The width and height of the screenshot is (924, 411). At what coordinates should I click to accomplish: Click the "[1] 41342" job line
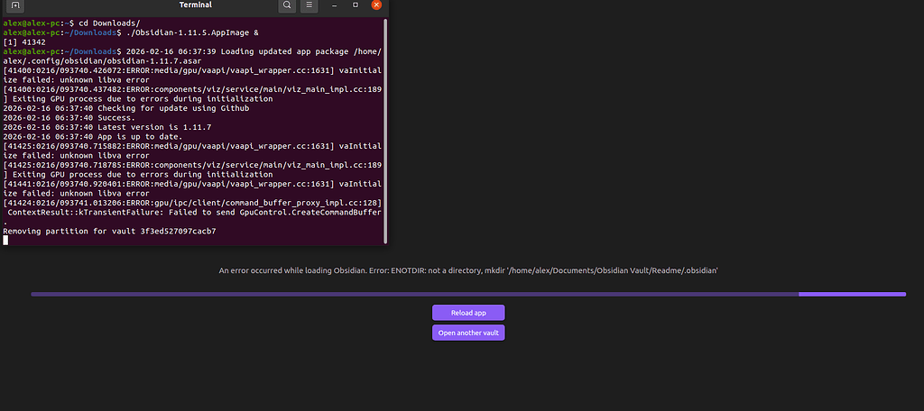[24, 41]
